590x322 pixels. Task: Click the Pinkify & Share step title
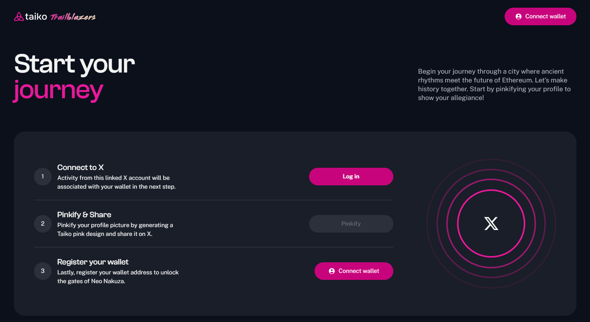pos(84,215)
